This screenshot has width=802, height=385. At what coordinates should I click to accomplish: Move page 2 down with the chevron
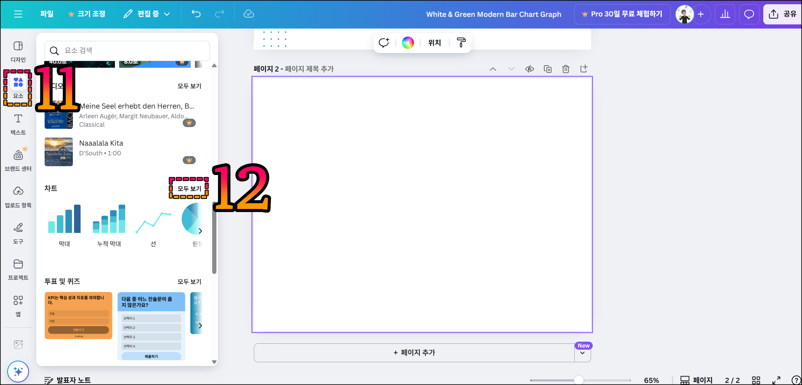pos(512,69)
